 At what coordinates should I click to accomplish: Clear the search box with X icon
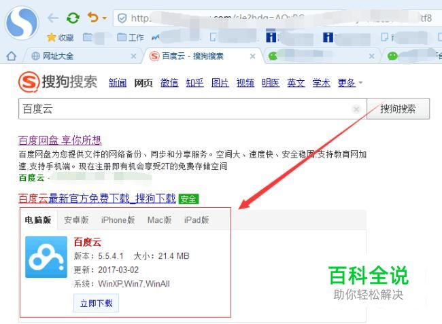pyautogui.click(x=356, y=109)
